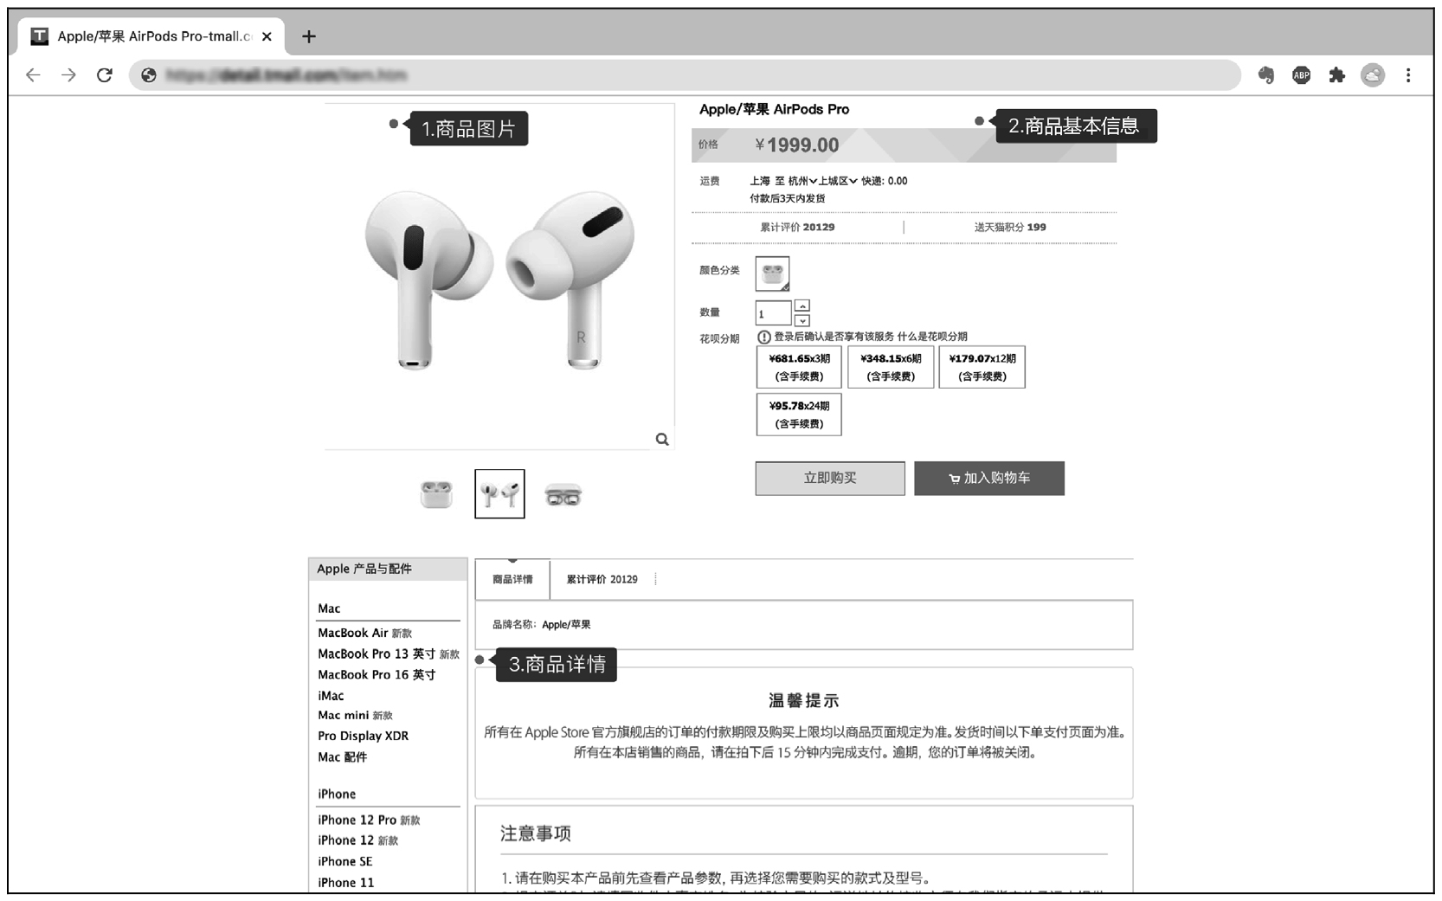Click 品牌名称: Apple/苹果 text
Image resolution: width=1442 pixels, height=901 pixels.
[542, 624]
